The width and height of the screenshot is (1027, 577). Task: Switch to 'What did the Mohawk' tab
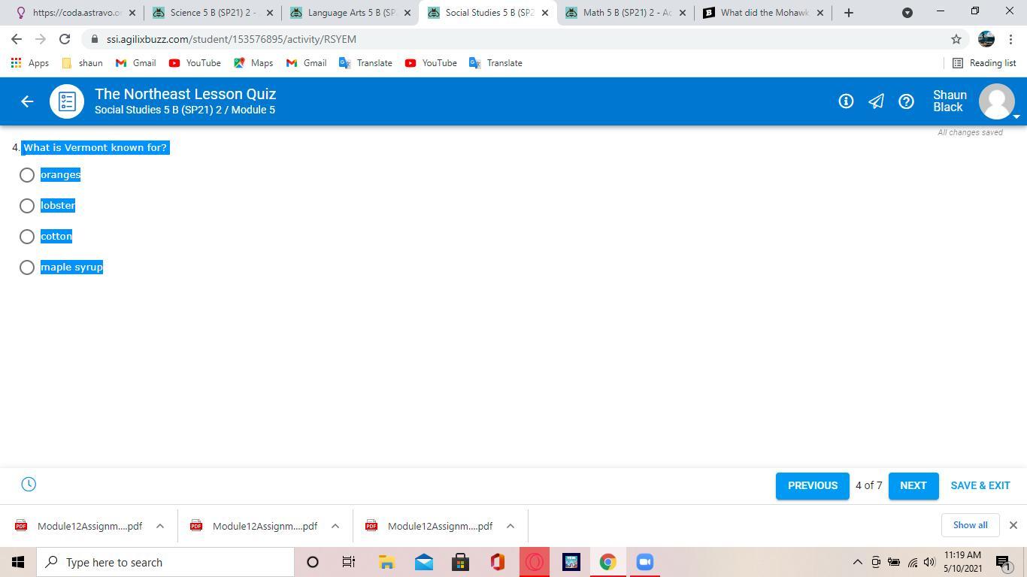click(764, 13)
